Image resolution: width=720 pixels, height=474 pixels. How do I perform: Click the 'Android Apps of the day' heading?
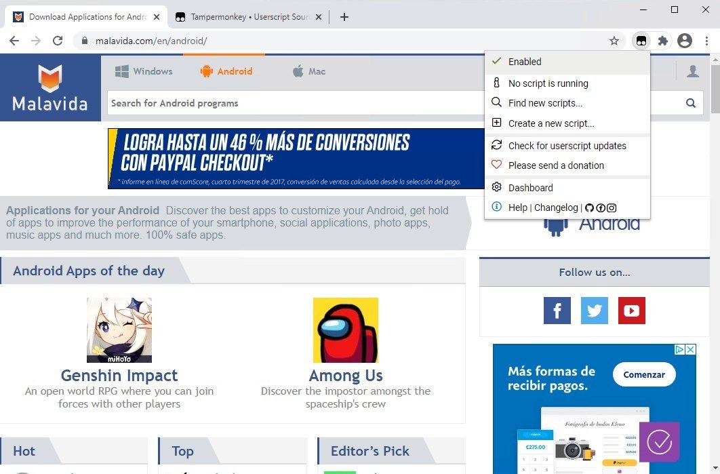pos(89,271)
